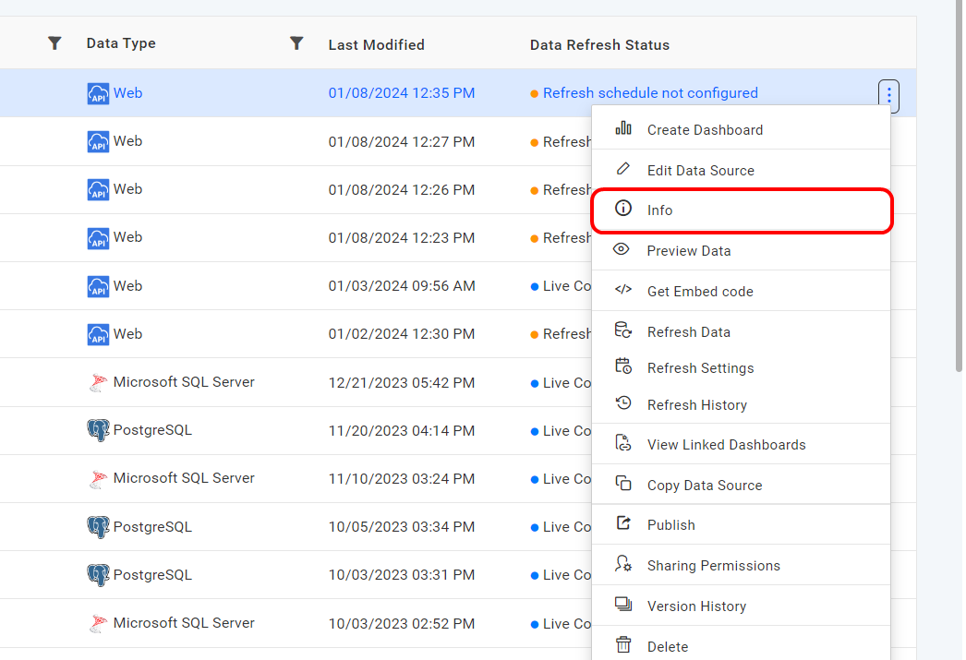Viewport: 966px width, 660px height.
Task: Open filter left of Data Type header
Action: click(54, 43)
